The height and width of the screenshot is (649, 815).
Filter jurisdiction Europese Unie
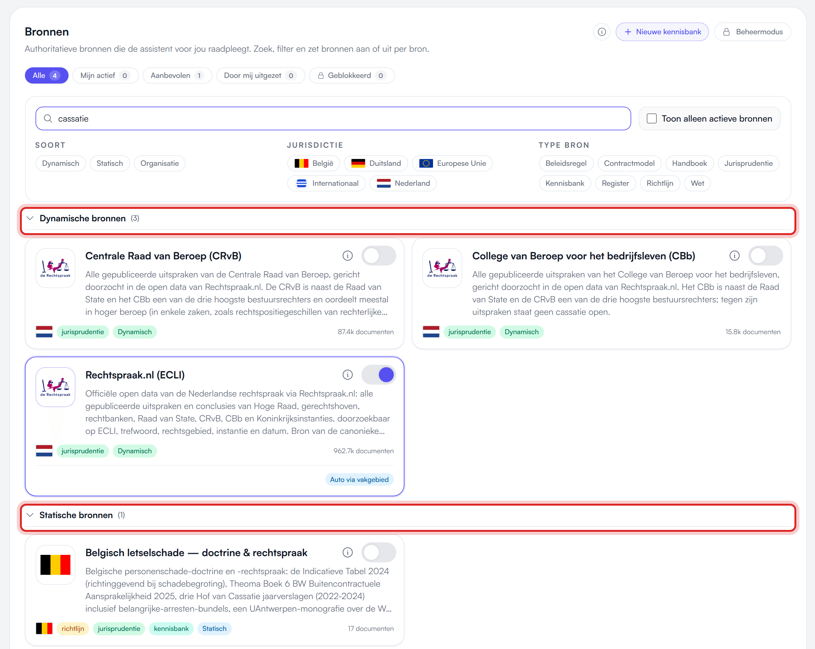point(452,163)
